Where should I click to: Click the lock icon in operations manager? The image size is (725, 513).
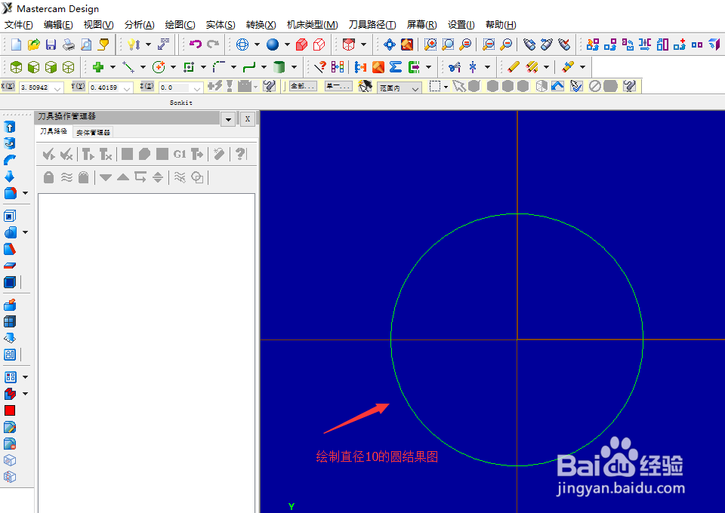pos(48,177)
